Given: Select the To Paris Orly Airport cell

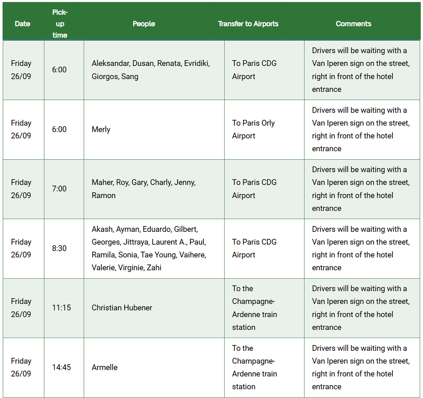Looking at the screenshot, I should click(253, 130).
